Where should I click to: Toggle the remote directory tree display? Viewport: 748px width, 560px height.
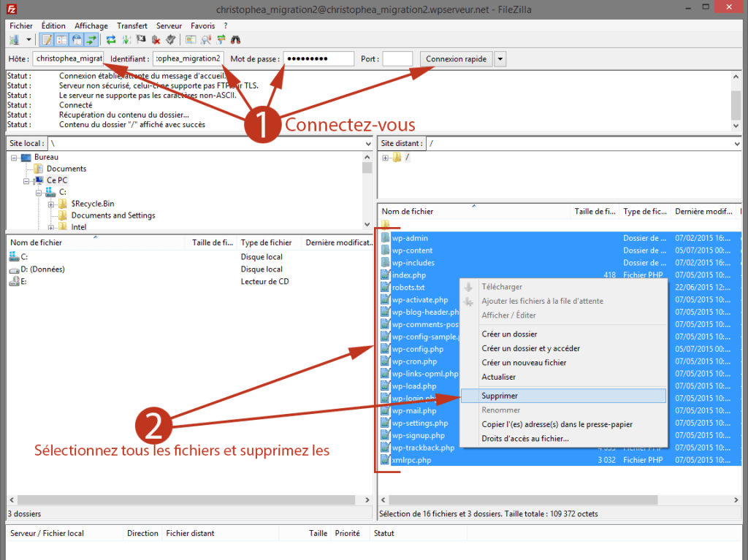tap(76, 40)
